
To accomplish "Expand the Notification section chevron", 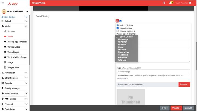I will (x=26, y=73).
